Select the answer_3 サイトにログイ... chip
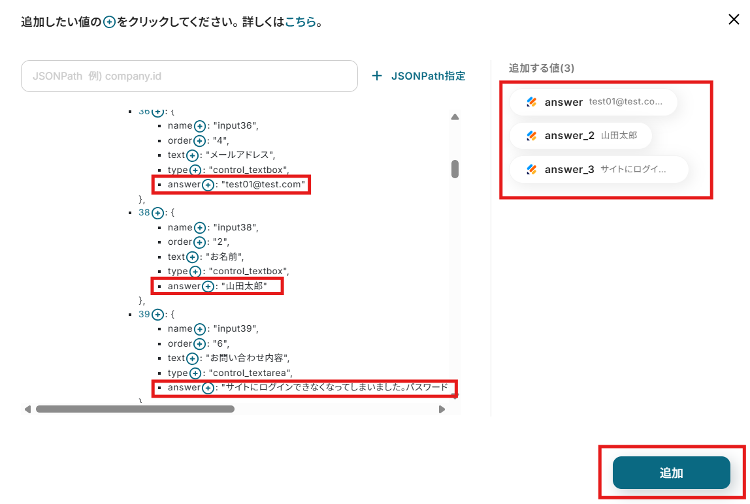Screen dimensions: 750x504 (x=599, y=169)
